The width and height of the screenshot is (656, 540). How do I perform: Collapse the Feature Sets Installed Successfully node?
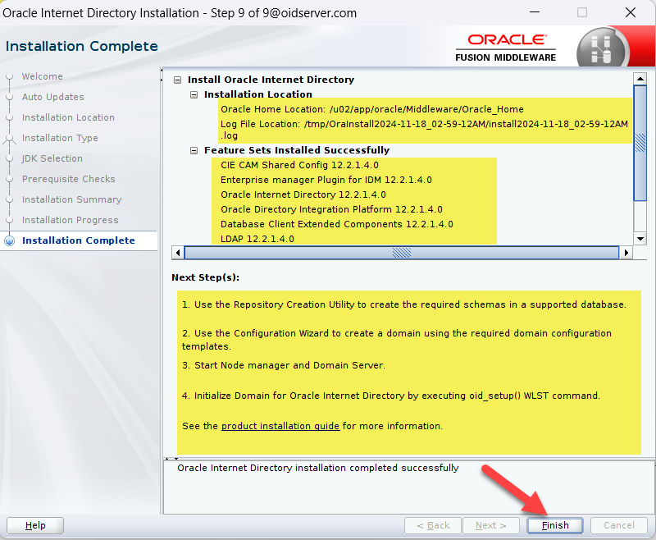tap(194, 150)
